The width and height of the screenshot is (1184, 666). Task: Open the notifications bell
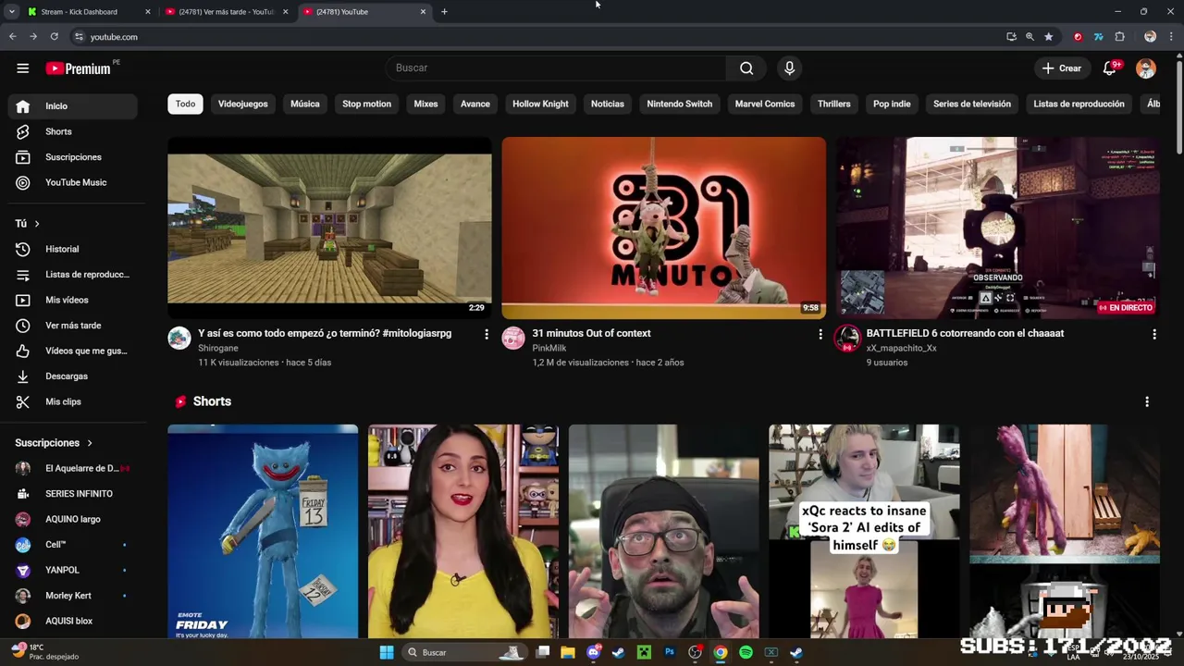pos(1110,68)
